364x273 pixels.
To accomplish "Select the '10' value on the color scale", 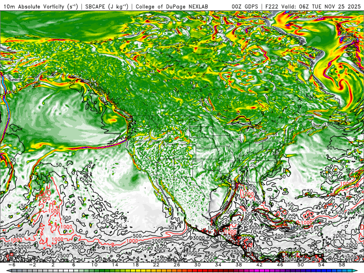I will click(94, 265).
